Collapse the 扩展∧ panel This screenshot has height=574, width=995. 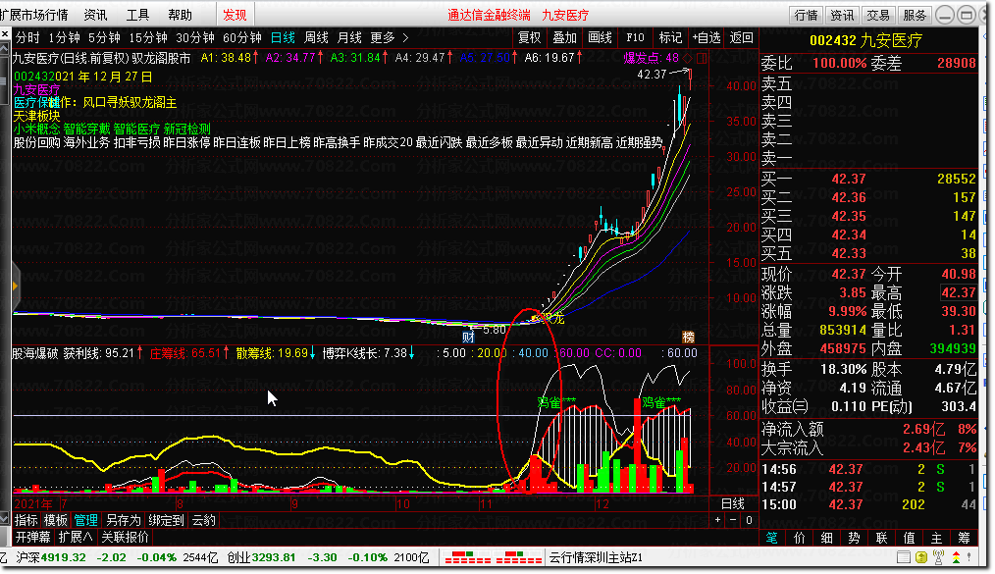pos(76,538)
